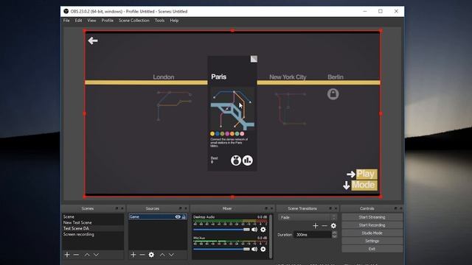Click the leaderboard chart icon on Paris card
Image resolution: width=472 pixels, height=265 pixels.
pyautogui.click(x=248, y=160)
